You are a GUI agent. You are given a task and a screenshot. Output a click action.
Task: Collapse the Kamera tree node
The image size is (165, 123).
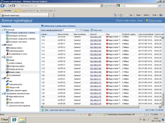tap(2, 45)
